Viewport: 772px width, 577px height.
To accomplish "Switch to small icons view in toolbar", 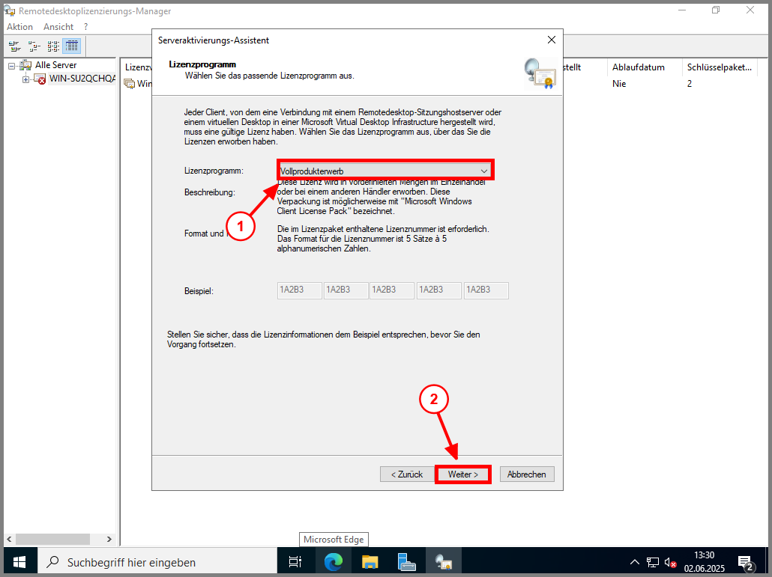I will (x=34, y=46).
